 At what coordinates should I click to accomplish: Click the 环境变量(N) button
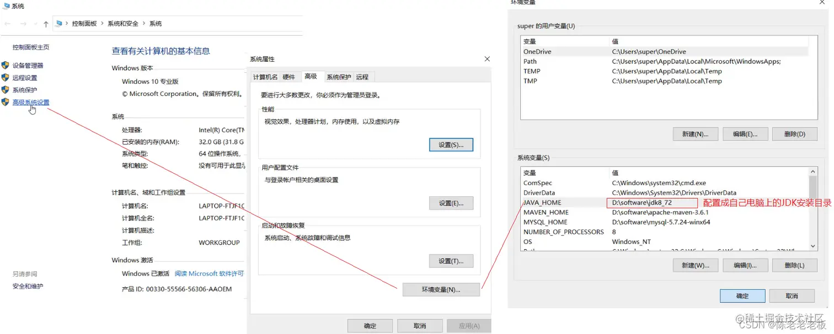pos(441,289)
